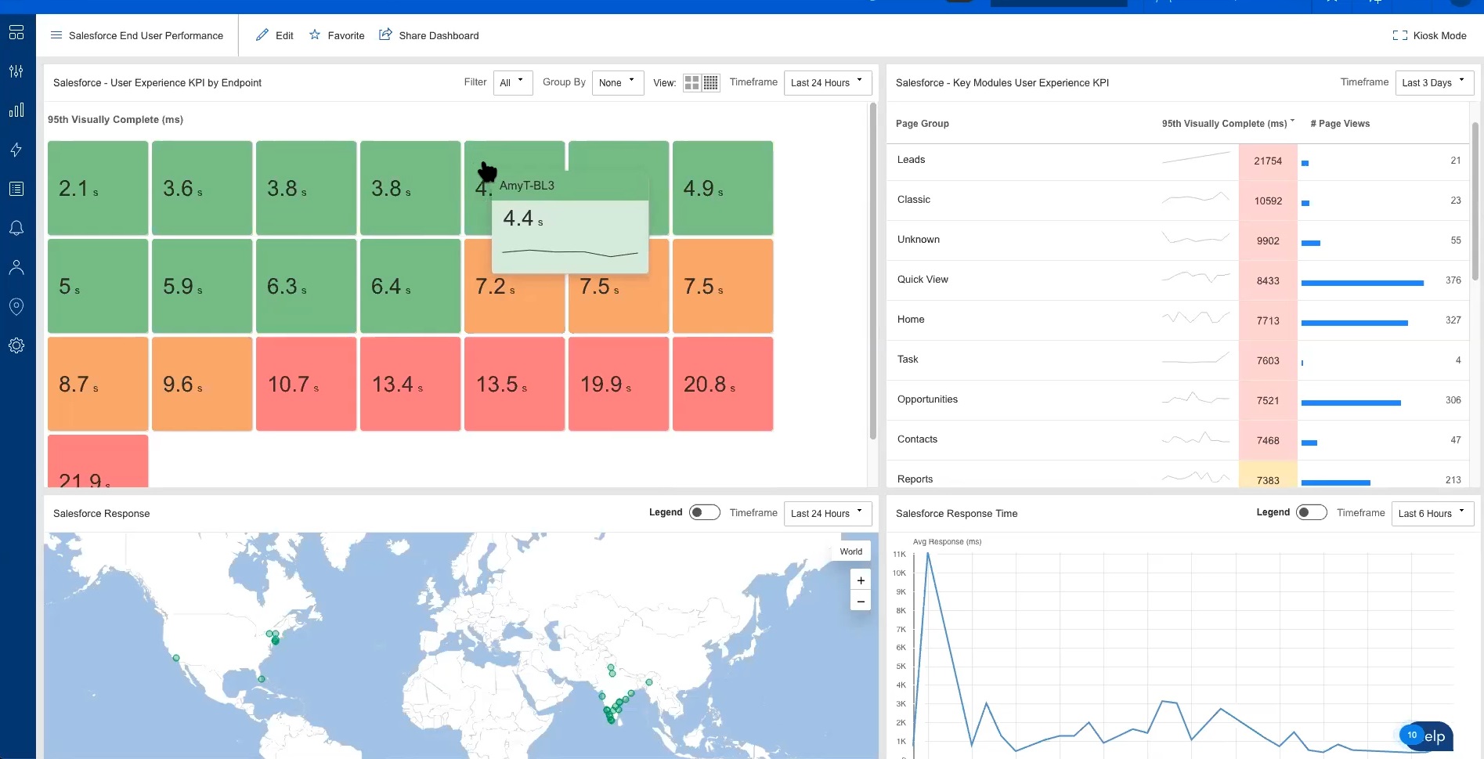The height and width of the screenshot is (759, 1484).
Task: Toggle Legend switch in Salesforce Response Time panel
Action: [1312, 512]
